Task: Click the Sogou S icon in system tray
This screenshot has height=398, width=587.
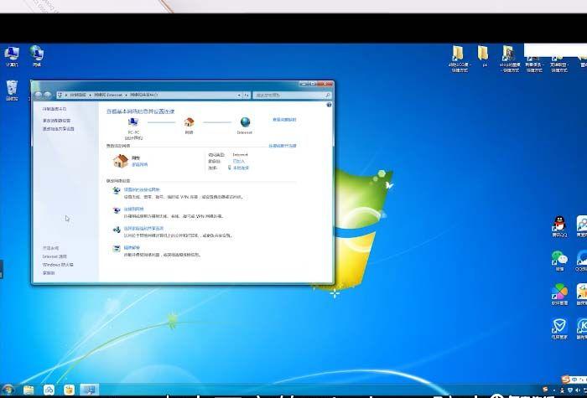Action: point(545,390)
